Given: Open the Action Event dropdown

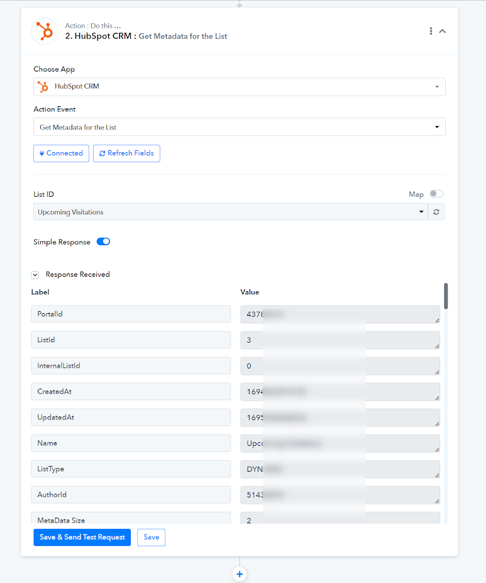Looking at the screenshot, I should pos(240,127).
